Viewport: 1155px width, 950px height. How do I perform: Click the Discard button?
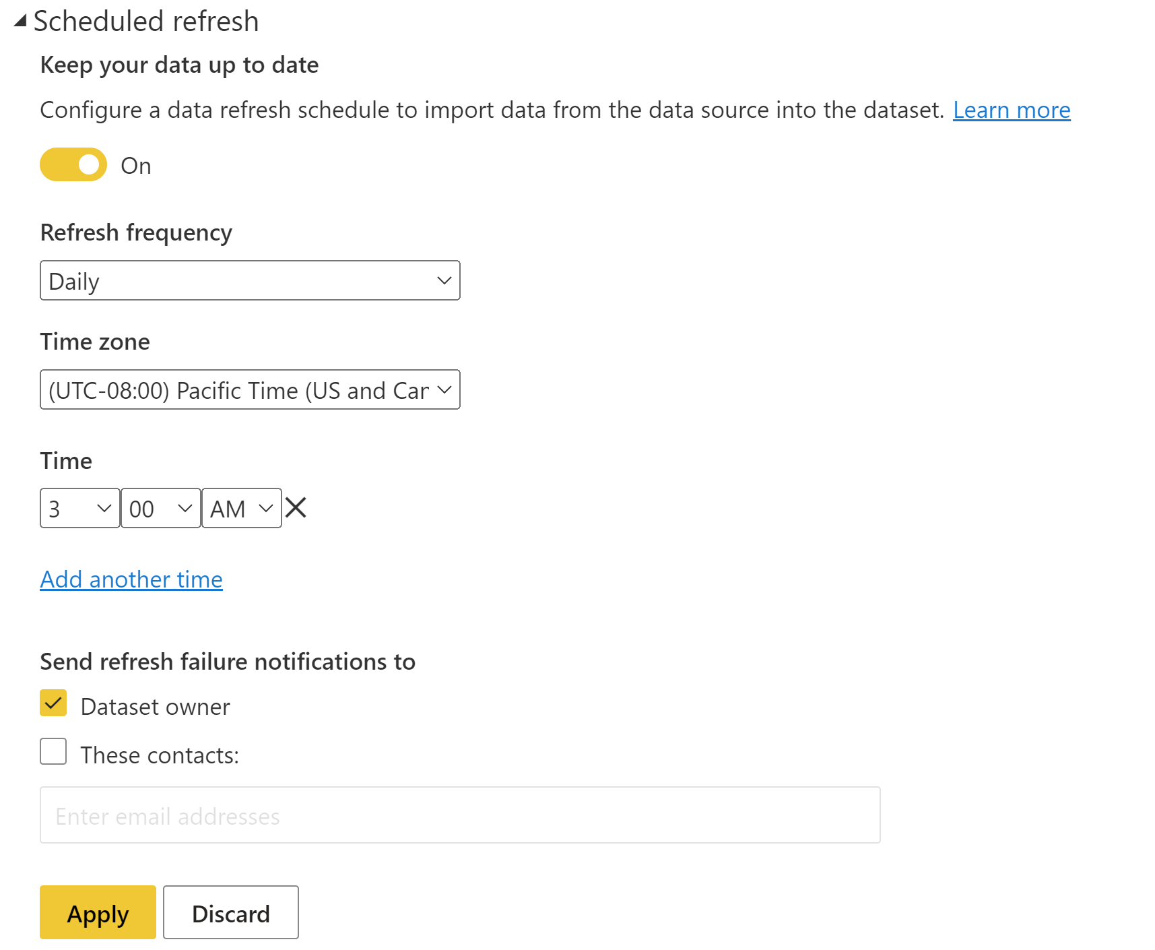point(230,912)
